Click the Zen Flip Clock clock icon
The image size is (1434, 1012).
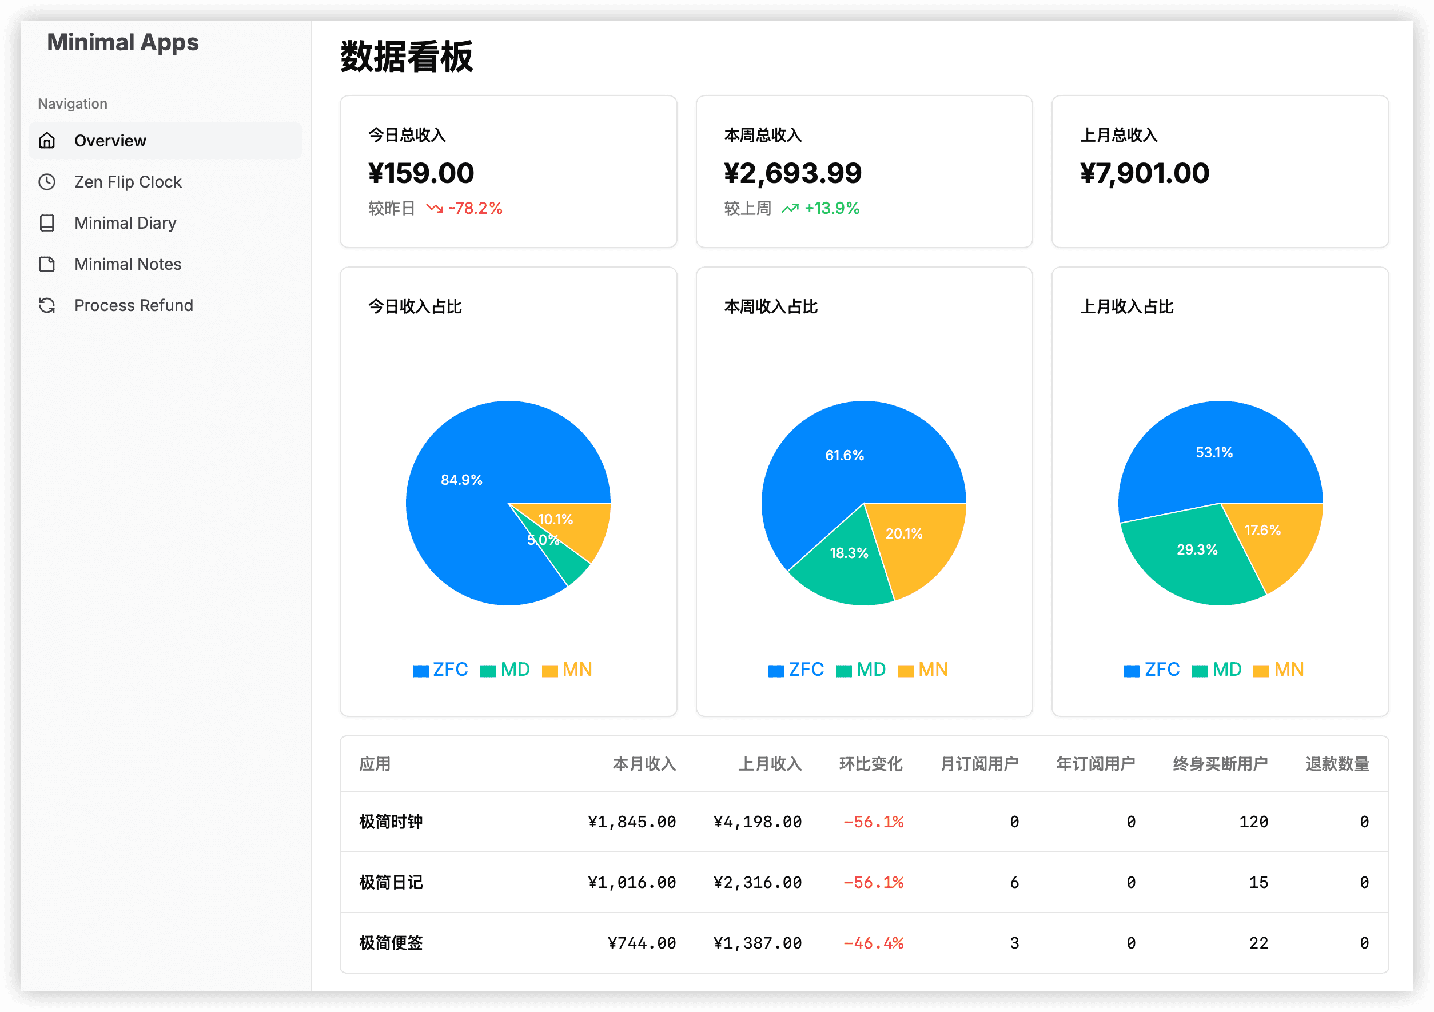click(47, 182)
